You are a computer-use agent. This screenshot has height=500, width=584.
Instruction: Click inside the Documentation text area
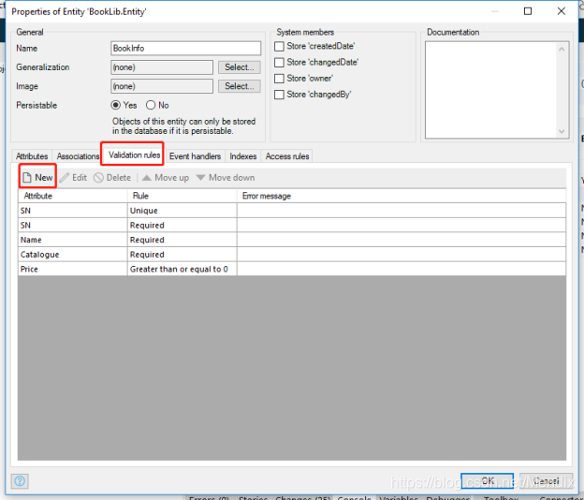(x=490, y=90)
